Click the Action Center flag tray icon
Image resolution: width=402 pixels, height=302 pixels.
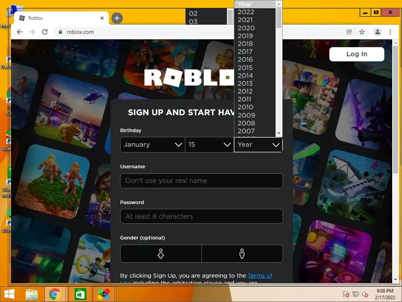pyautogui.click(x=346, y=294)
